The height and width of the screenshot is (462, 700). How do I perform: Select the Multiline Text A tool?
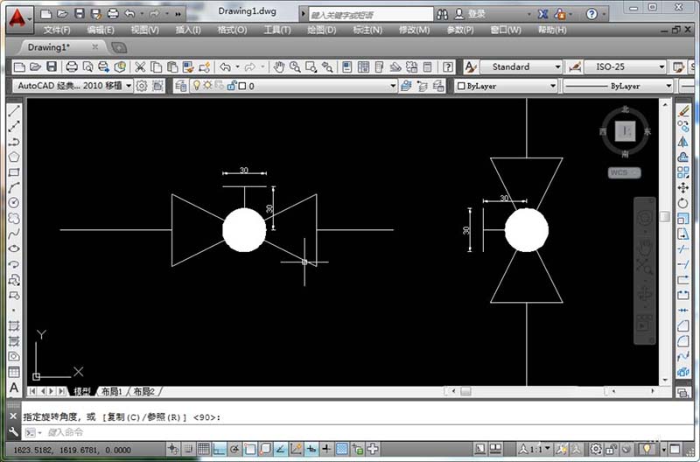coord(14,388)
